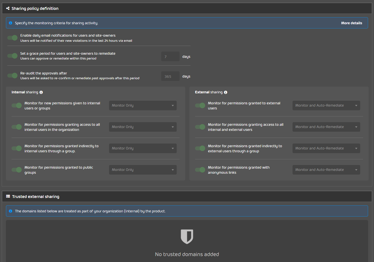Click the More details link
This screenshot has width=374, height=262.
pos(351,23)
